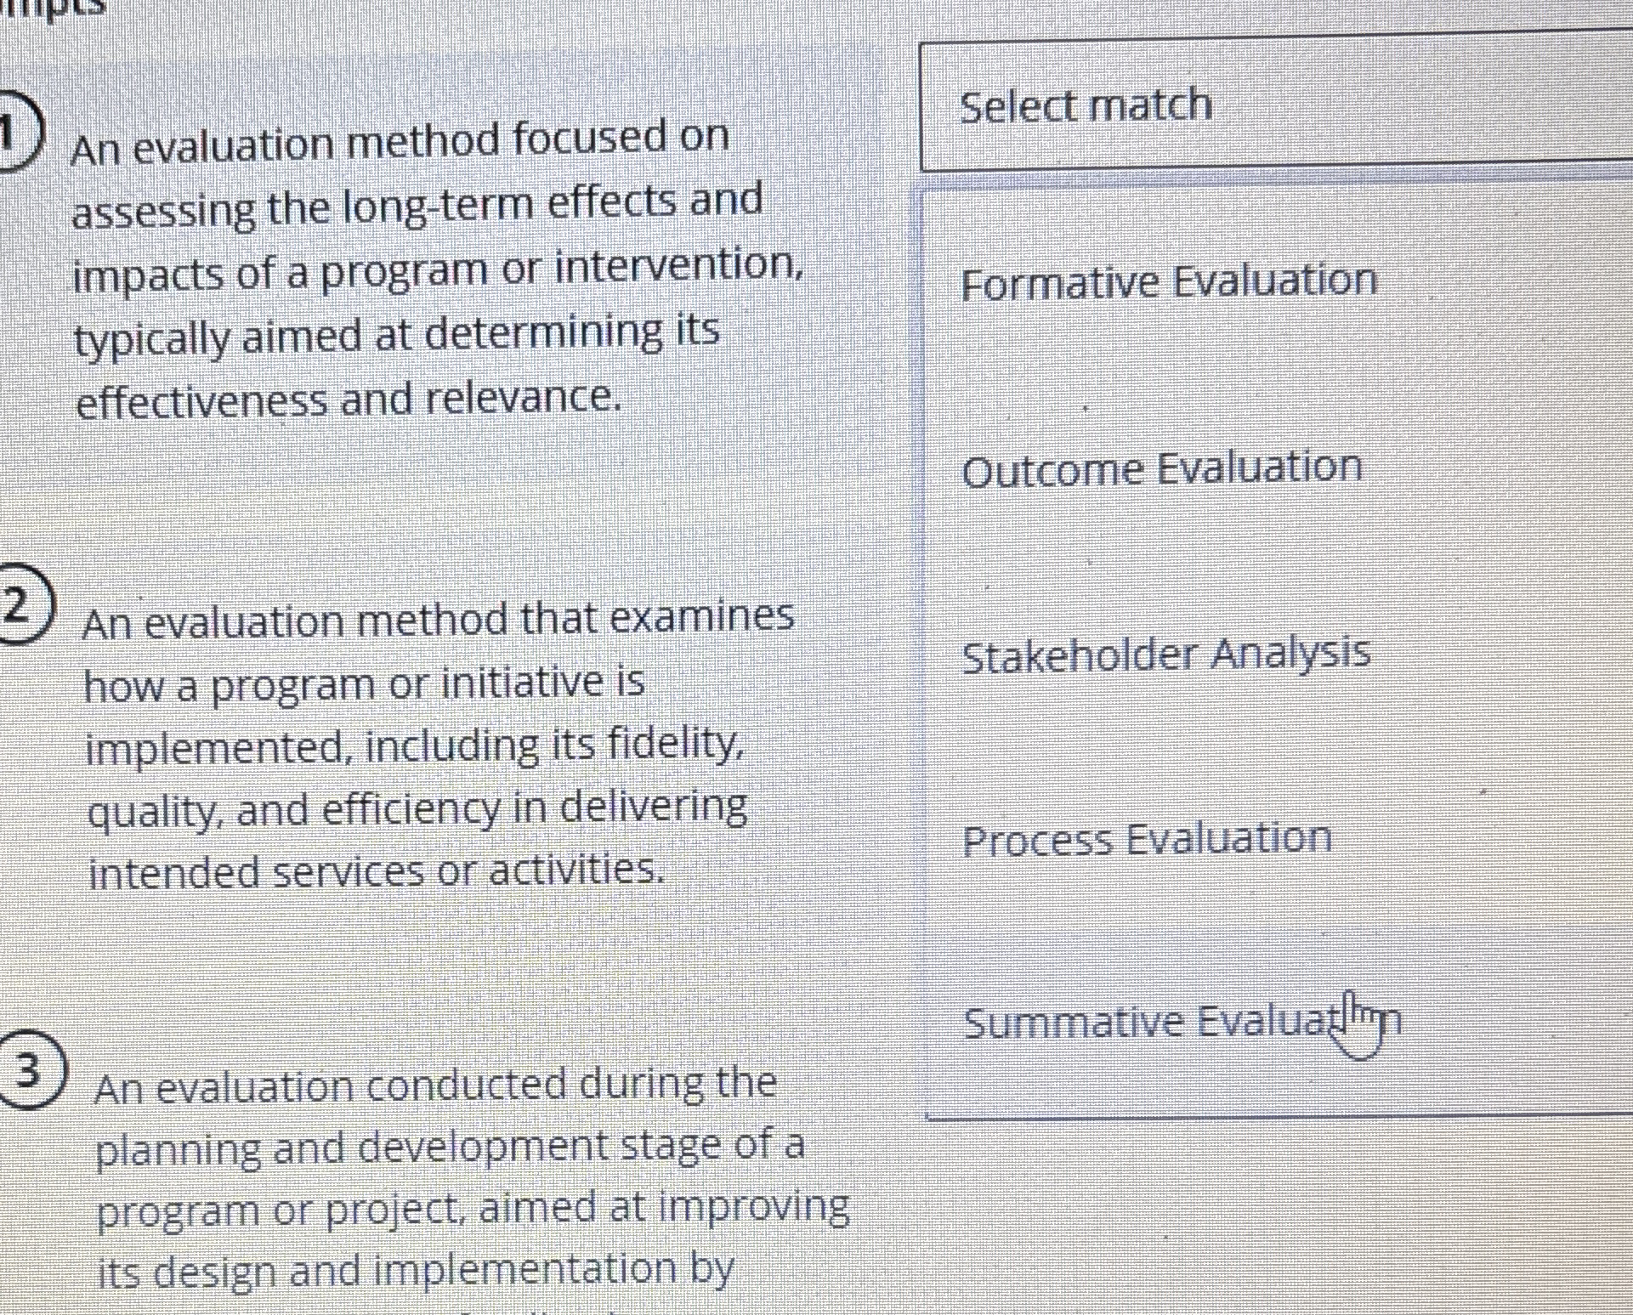Screen dimensions: 1633x1315
Task: Click the empty space between match options
Action: (x=1190, y=561)
